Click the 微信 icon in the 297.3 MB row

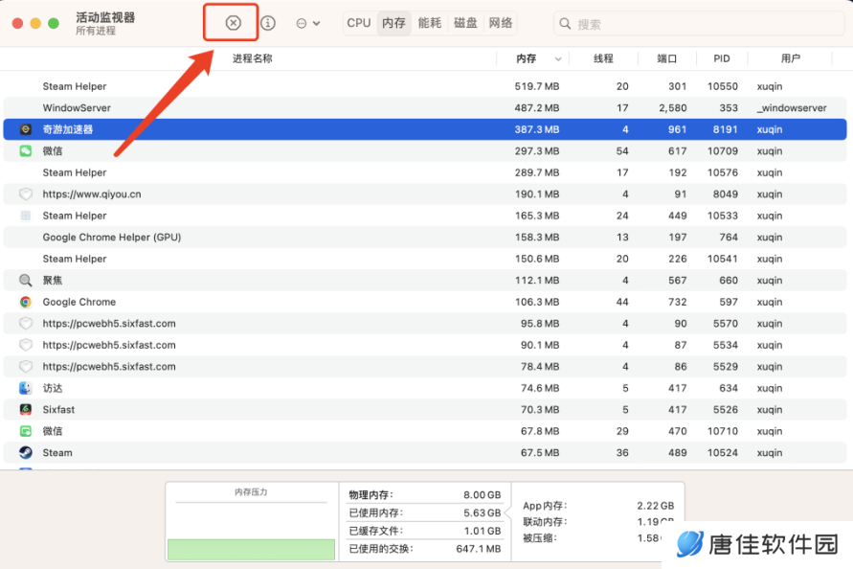[26, 150]
